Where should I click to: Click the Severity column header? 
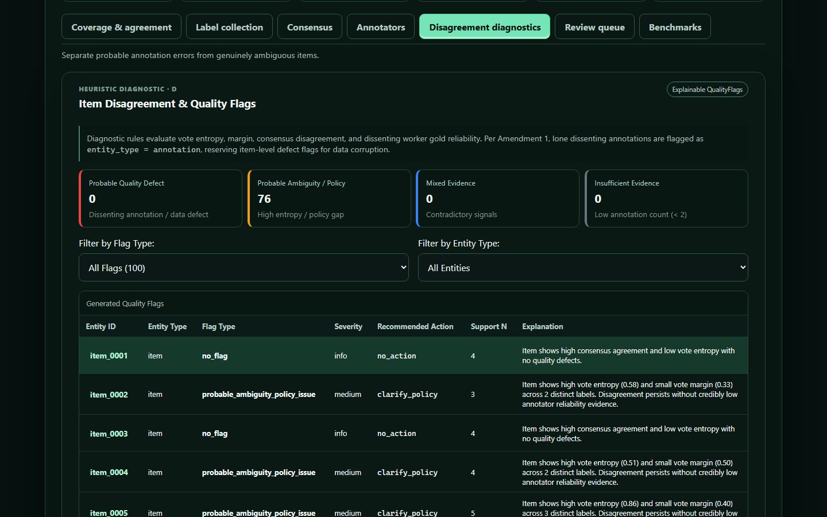click(348, 326)
